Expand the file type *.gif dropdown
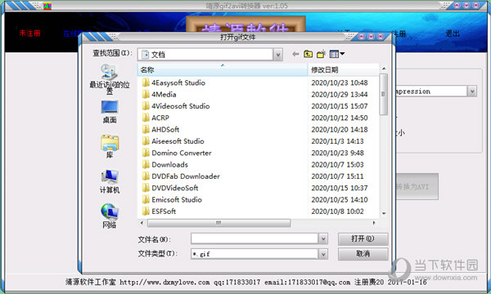Image resolution: width=491 pixels, height=294 pixels. click(323, 254)
